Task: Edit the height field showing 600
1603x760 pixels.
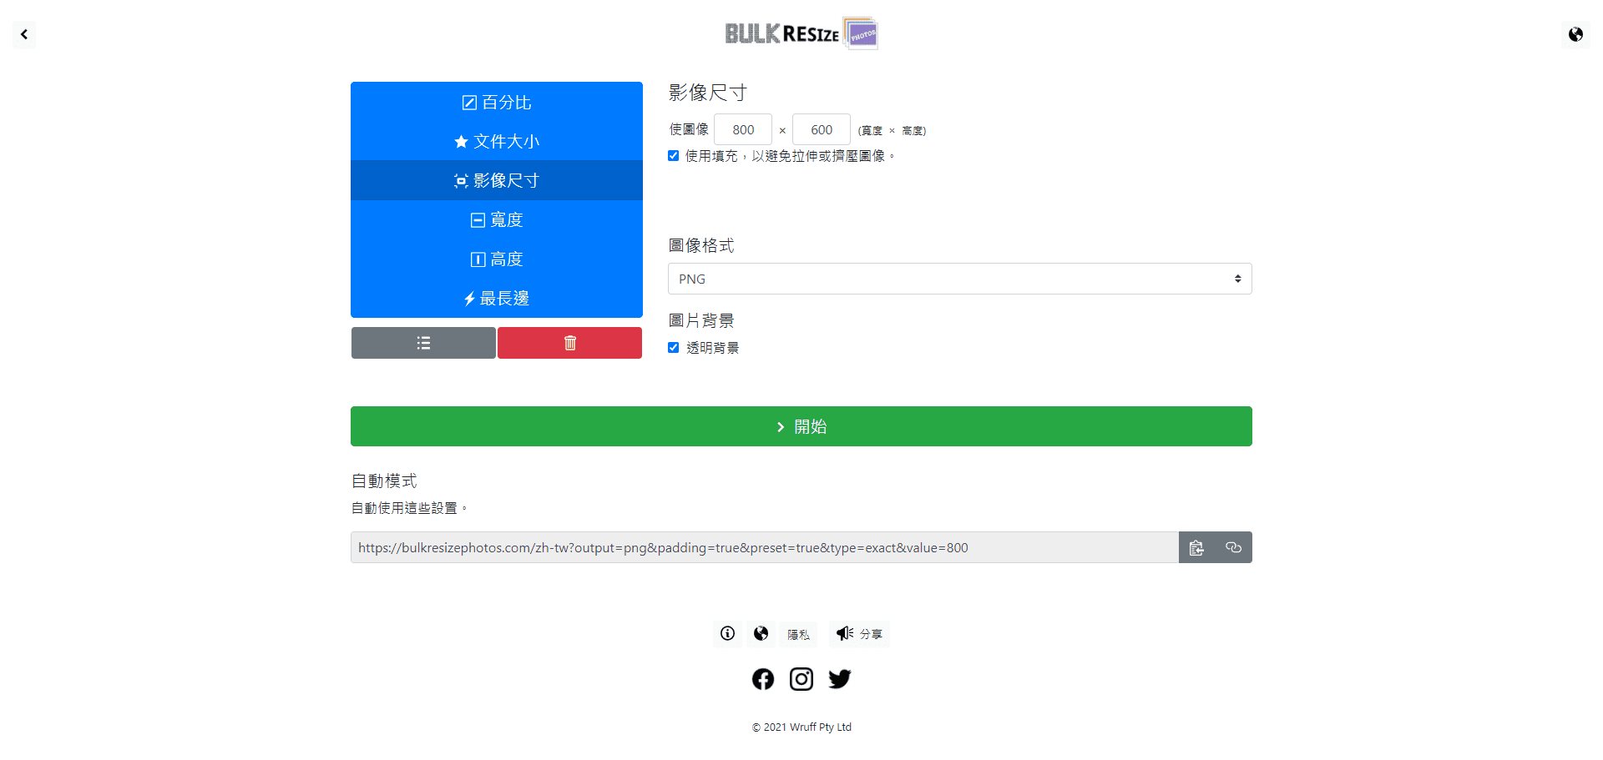Action: point(822,129)
